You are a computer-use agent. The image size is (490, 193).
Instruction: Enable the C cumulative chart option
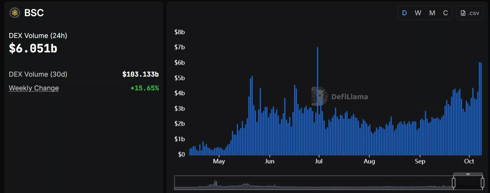[445, 13]
